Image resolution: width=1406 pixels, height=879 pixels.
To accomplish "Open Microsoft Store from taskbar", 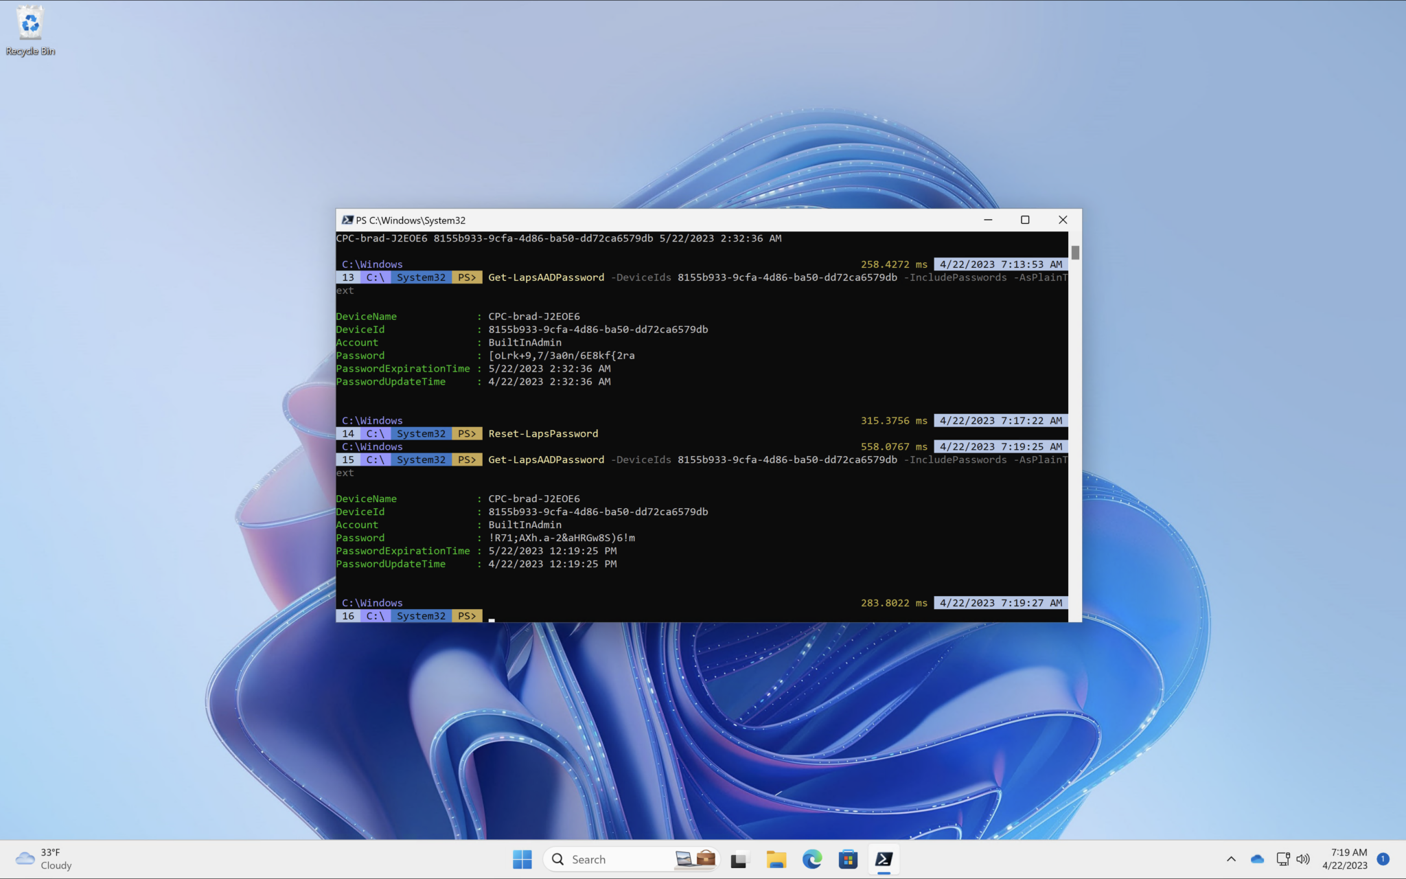I will 848,859.
